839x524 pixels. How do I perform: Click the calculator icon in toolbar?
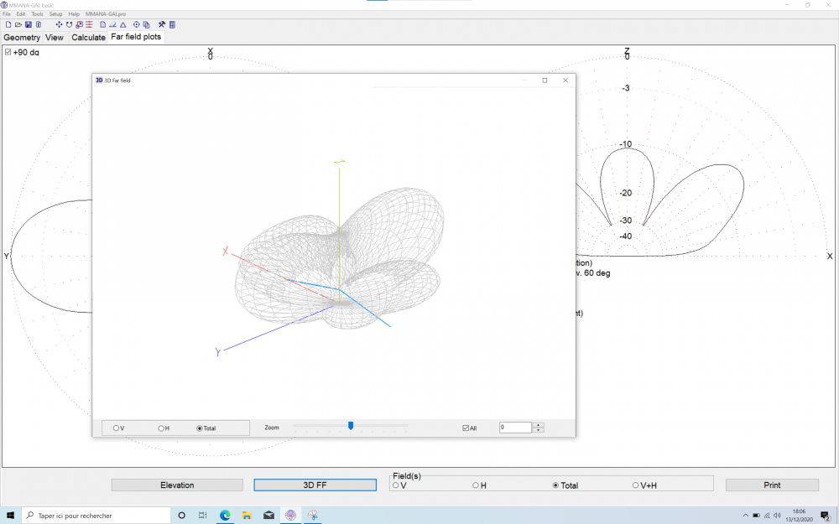[172, 24]
